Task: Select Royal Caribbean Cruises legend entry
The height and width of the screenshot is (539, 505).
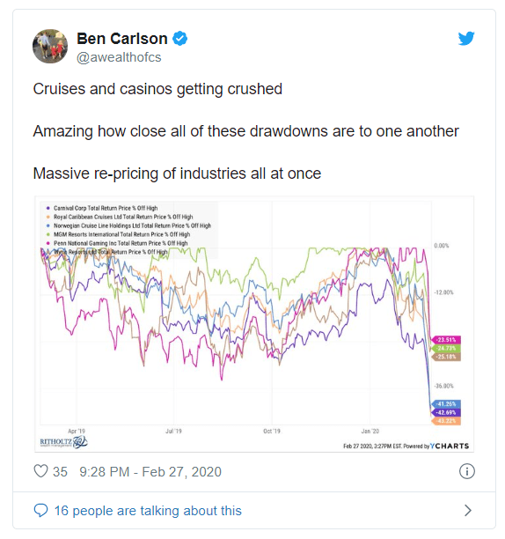Action: pos(120,217)
